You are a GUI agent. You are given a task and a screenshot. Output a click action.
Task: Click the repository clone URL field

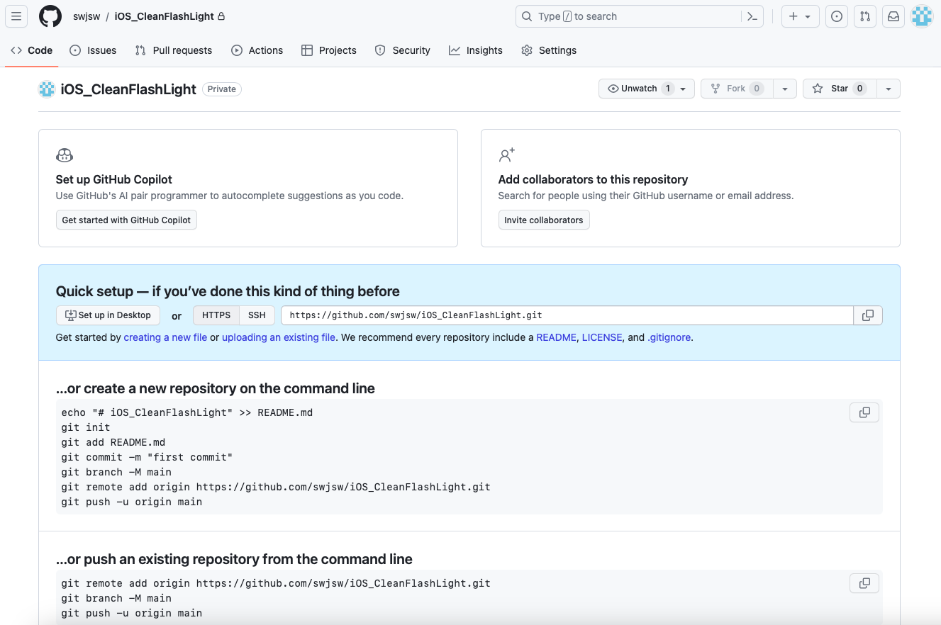point(567,315)
